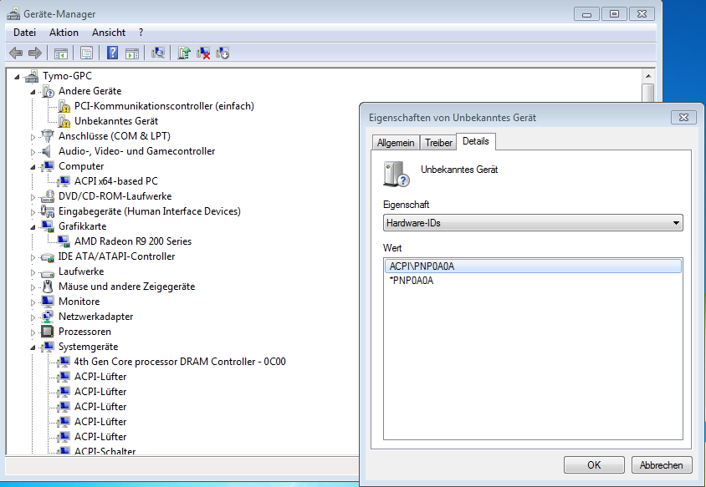Click the Audio-, Video- und Gamecontroller speaker icon

pos(46,151)
